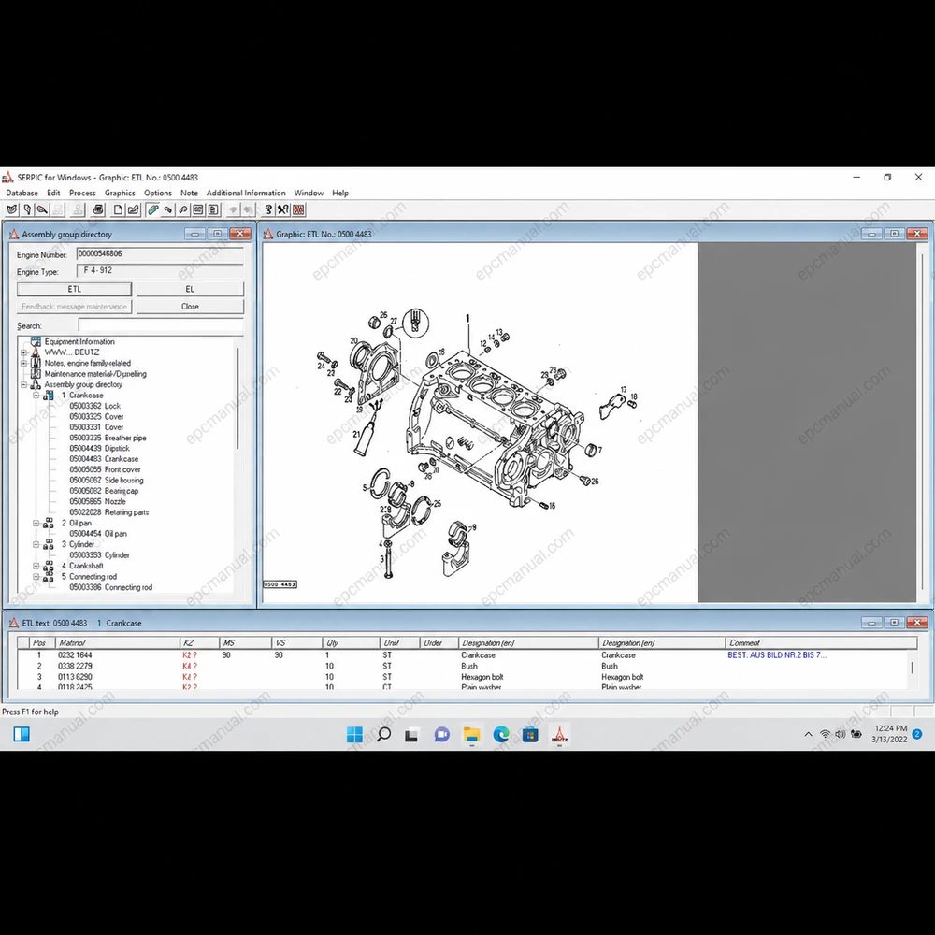
Task: Click the first toolbar icon with mask face
Action: [12, 209]
